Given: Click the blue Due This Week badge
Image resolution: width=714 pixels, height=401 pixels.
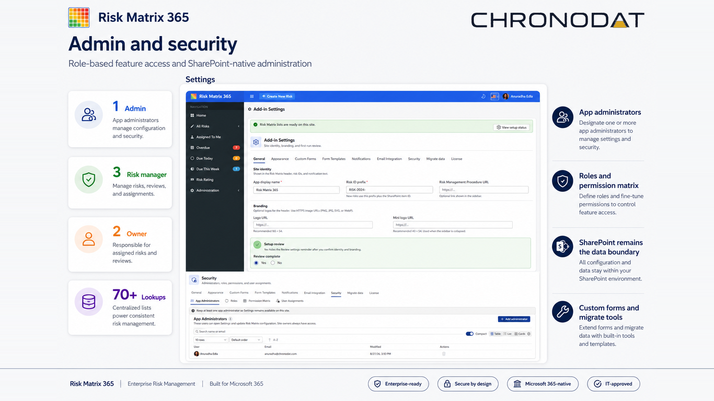Looking at the screenshot, I should click(x=236, y=169).
